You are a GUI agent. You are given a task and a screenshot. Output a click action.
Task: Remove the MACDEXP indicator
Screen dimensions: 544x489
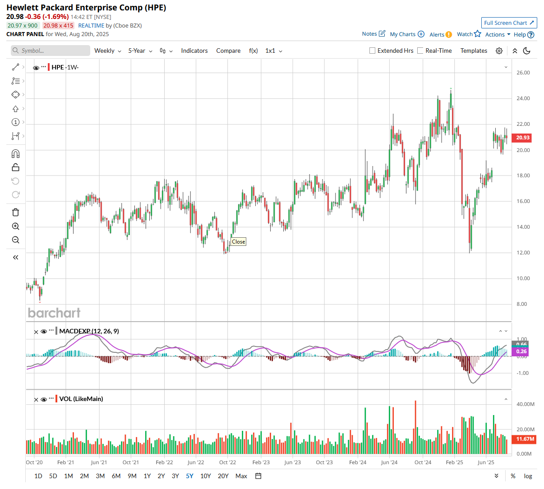click(36, 332)
